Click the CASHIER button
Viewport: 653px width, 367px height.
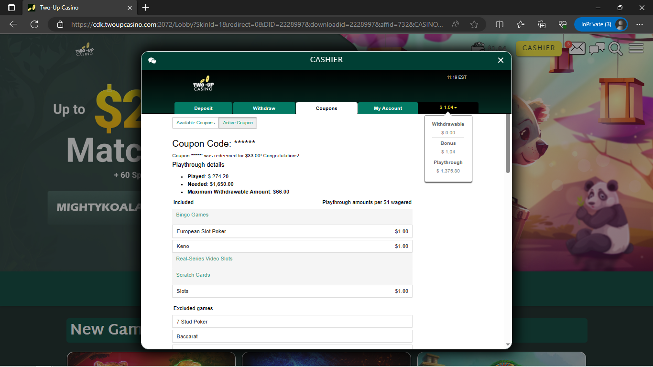point(538,48)
